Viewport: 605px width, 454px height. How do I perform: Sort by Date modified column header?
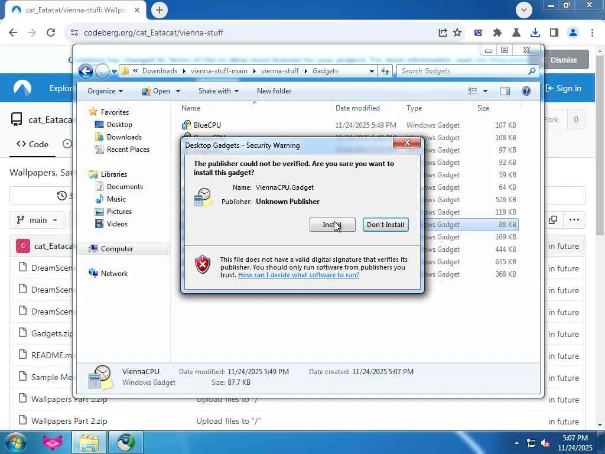pos(357,108)
